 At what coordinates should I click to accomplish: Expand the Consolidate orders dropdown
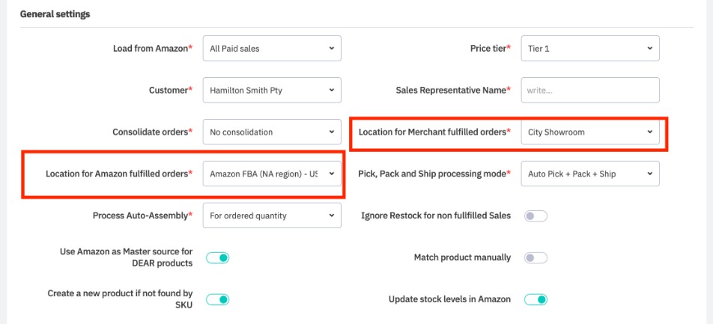pos(271,132)
